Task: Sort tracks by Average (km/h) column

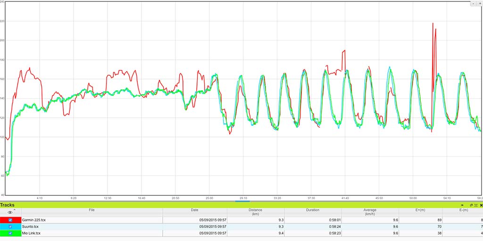Action: tap(370, 212)
